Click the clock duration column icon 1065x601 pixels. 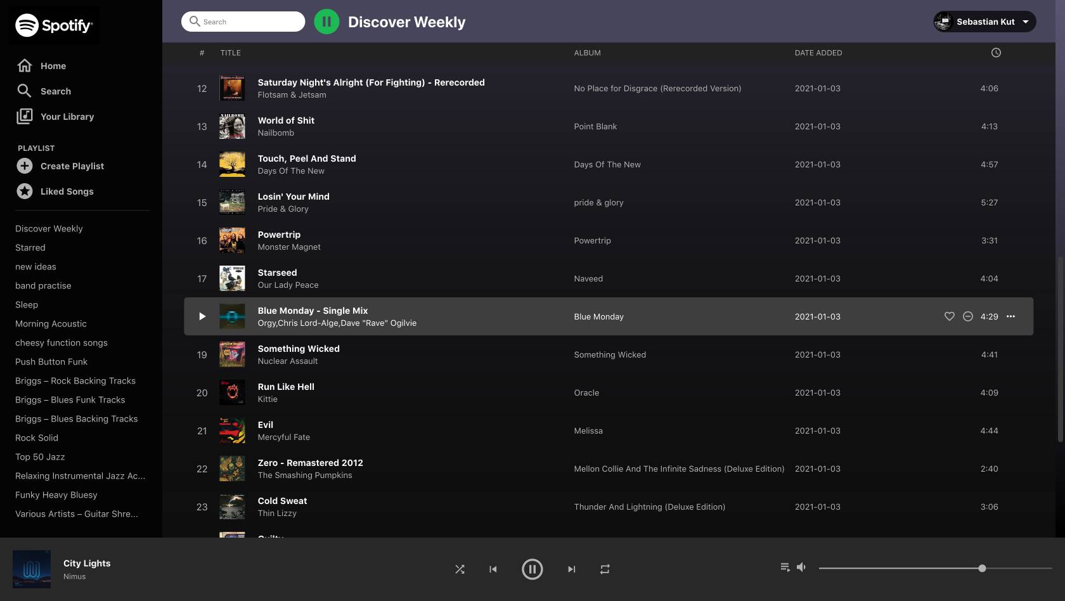[996, 53]
